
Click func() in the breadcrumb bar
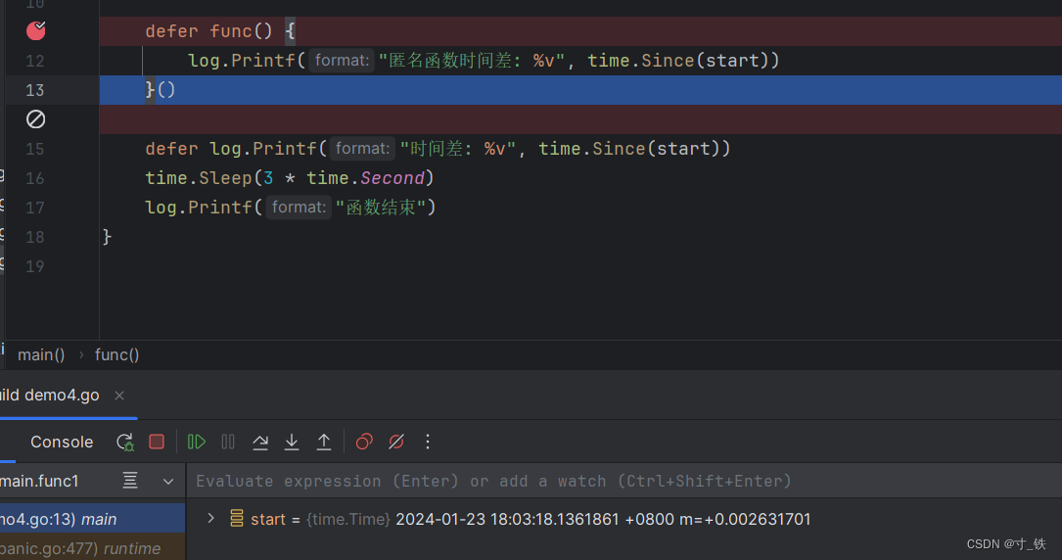[116, 355]
